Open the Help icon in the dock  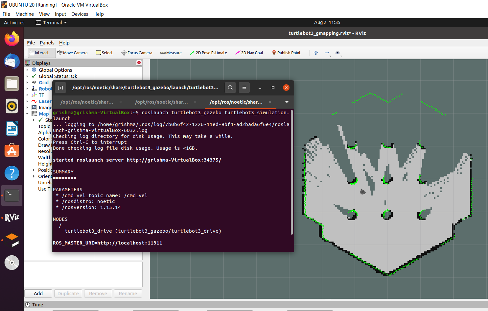coord(12,173)
